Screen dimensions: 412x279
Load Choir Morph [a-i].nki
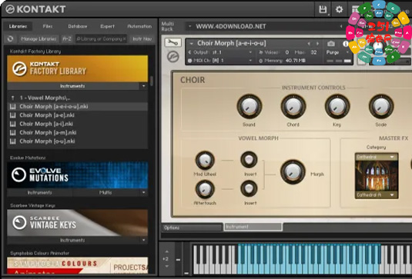coord(78,124)
